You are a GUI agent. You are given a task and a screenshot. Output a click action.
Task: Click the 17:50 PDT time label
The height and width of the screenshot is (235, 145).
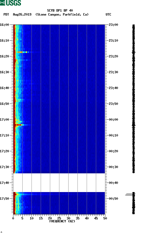[4, 199]
